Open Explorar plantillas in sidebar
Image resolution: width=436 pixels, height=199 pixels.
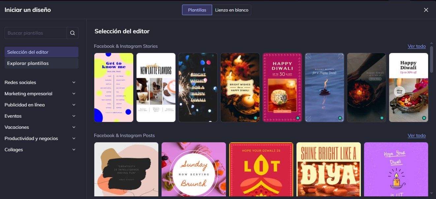(x=42, y=63)
